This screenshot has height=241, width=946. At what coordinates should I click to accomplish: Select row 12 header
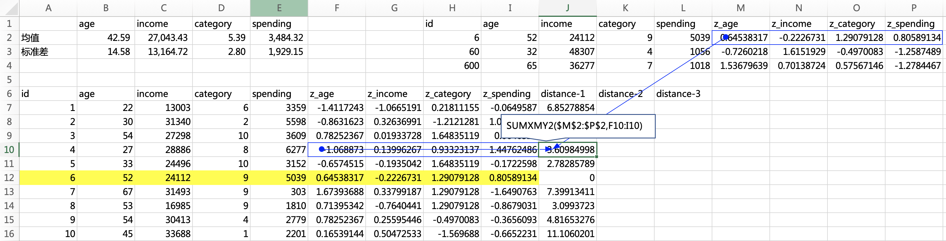(x=9, y=178)
